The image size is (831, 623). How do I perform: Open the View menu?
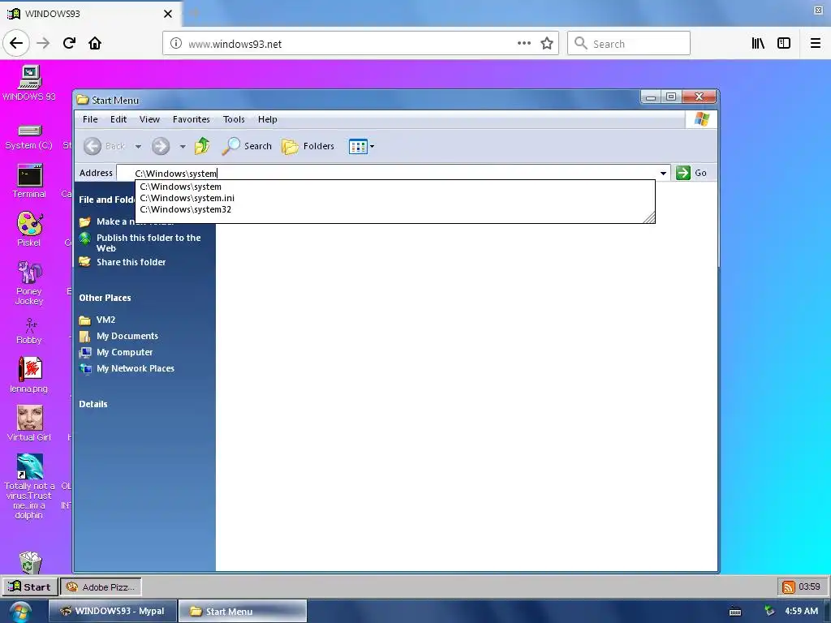[149, 119]
